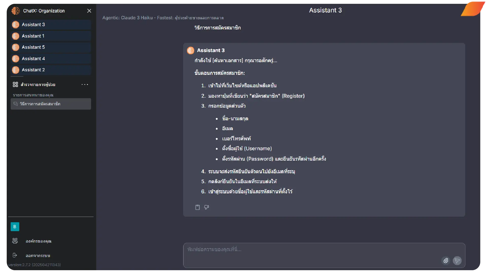This screenshot has width=487, height=274.
Task: Click the copy response clipboard icon
Action: pos(197,207)
